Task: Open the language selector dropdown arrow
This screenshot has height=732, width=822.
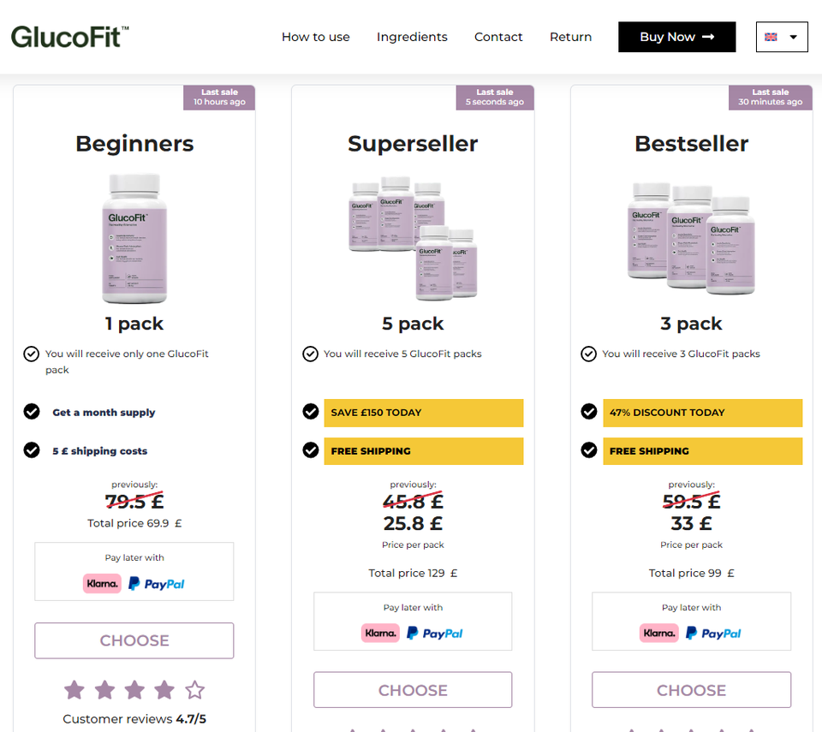Action: point(794,37)
